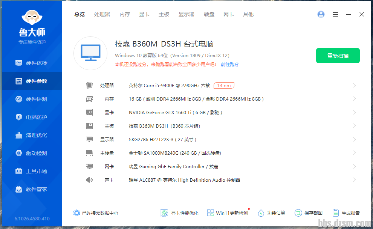This screenshot has height=229, width=373.
Task: Expand the 内存 16 GB row chevron
Action: point(354,99)
